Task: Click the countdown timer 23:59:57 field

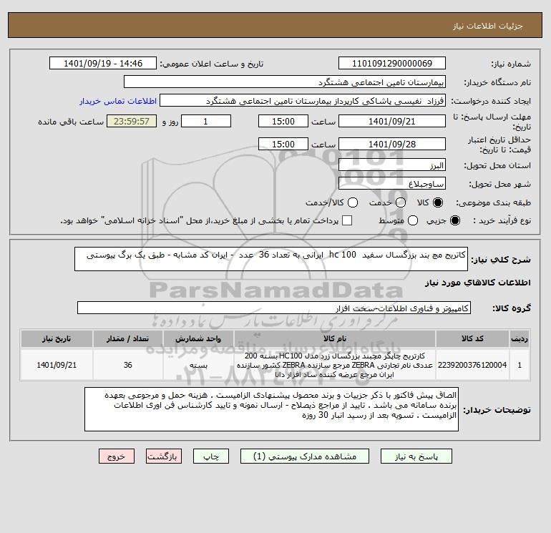Action: [x=132, y=121]
